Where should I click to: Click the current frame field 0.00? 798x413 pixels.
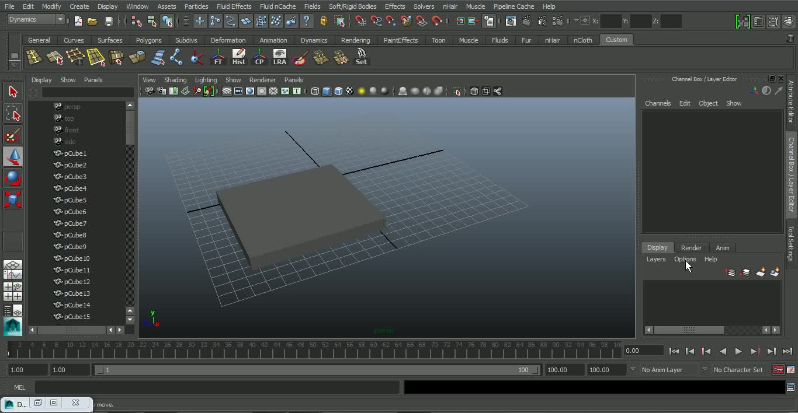pos(643,351)
